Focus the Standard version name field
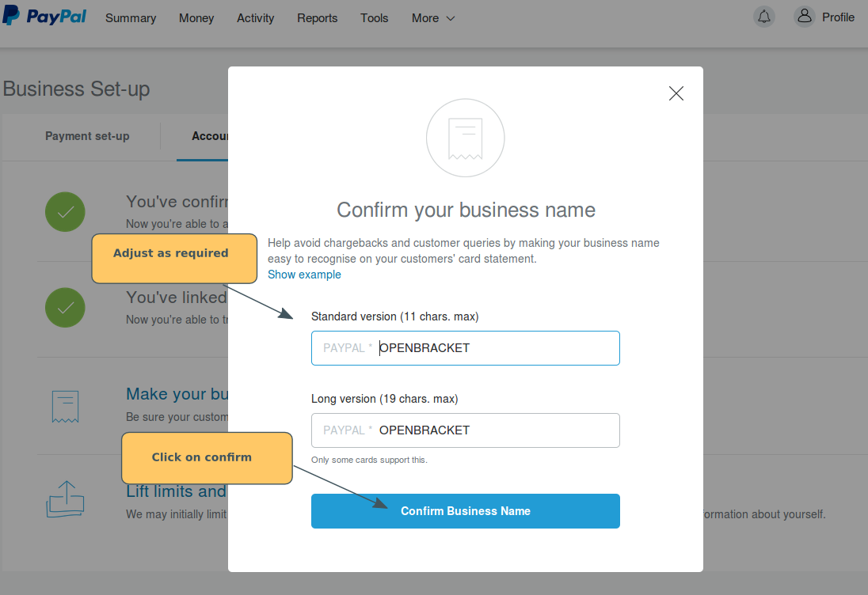Image resolution: width=868 pixels, height=595 pixels. click(x=466, y=348)
